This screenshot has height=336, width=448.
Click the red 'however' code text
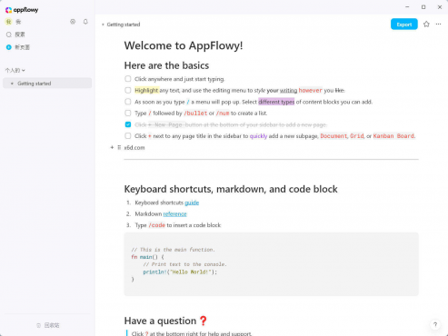(310, 90)
